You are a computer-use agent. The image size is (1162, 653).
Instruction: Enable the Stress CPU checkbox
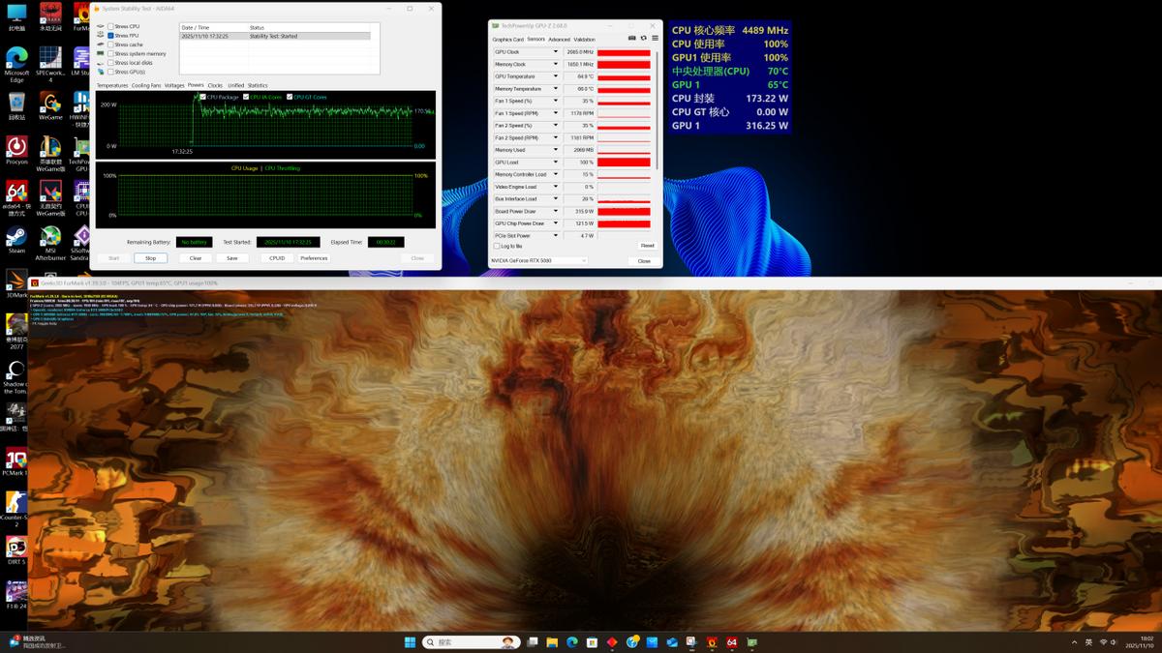pos(110,26)
